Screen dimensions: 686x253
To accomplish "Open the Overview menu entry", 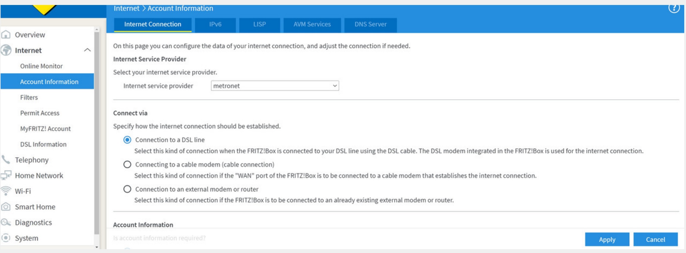I will point(30,35).
